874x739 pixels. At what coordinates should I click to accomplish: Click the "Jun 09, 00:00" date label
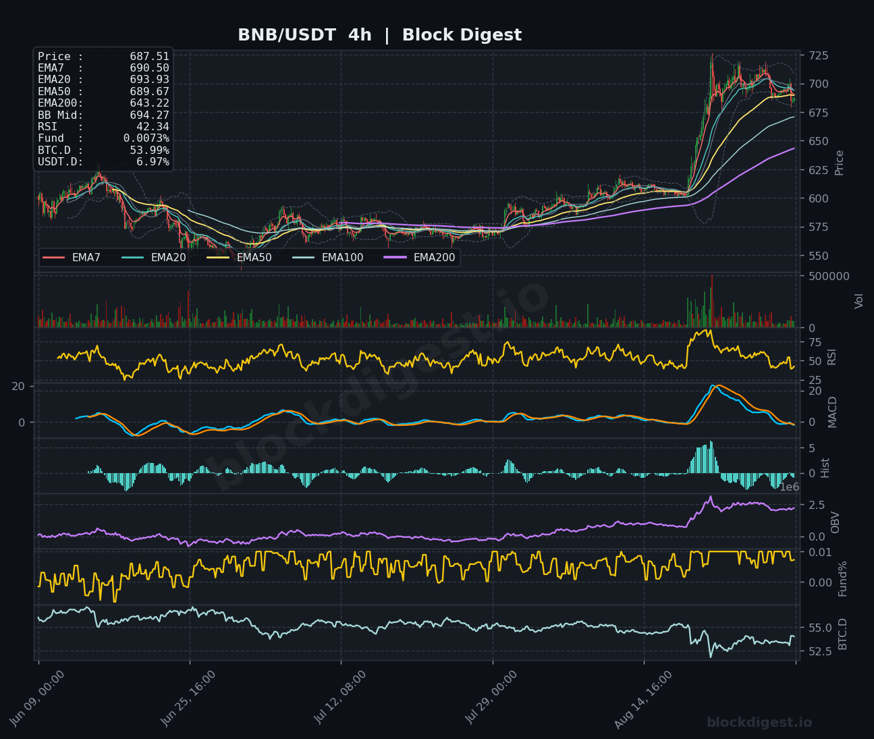[37, 699]
